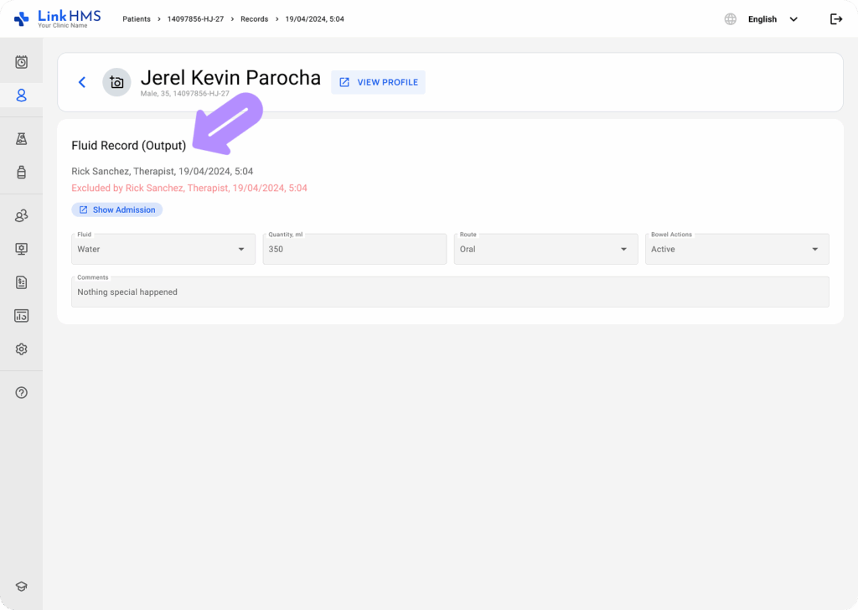Go back using the left chevron
This screenshot has height=610, width=858.
click(x=82, y=82)
